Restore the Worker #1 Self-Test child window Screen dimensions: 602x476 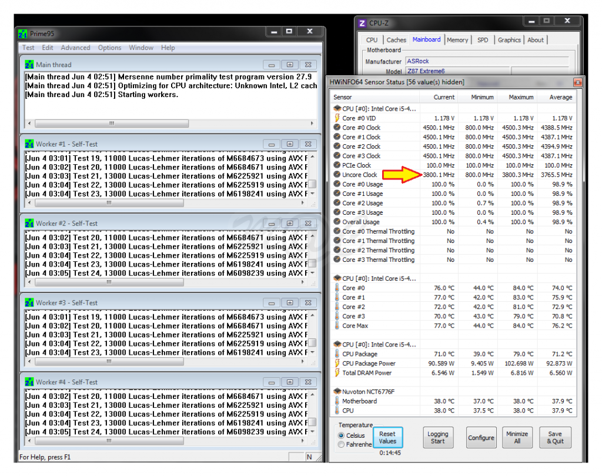(x=290, y=144)
